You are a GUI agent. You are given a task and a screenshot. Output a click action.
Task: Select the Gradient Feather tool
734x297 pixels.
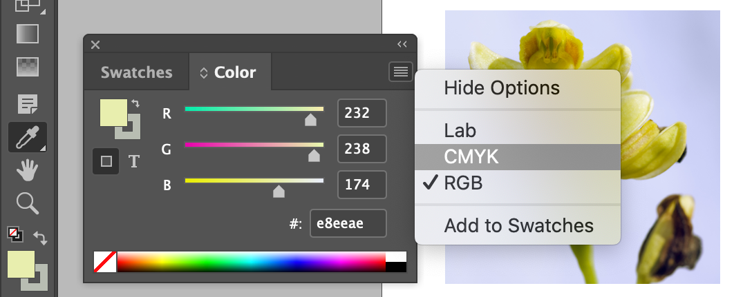(27, 68)
